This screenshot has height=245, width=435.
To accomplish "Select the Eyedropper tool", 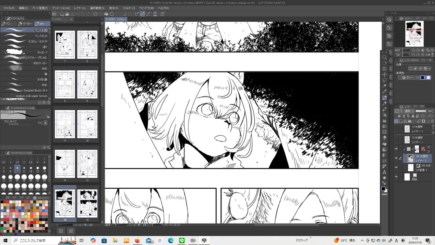I will (384, 91).
